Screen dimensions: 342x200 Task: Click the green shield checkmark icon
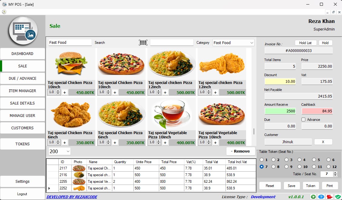pos(338,197)
